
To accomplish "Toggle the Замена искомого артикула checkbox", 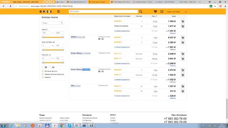I will click(x=43, y=74).
